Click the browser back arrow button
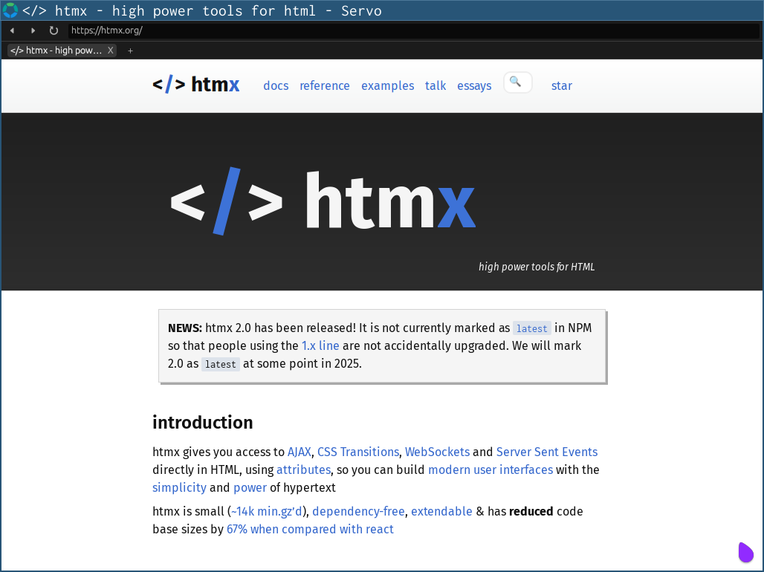 [x=12, y=30]
